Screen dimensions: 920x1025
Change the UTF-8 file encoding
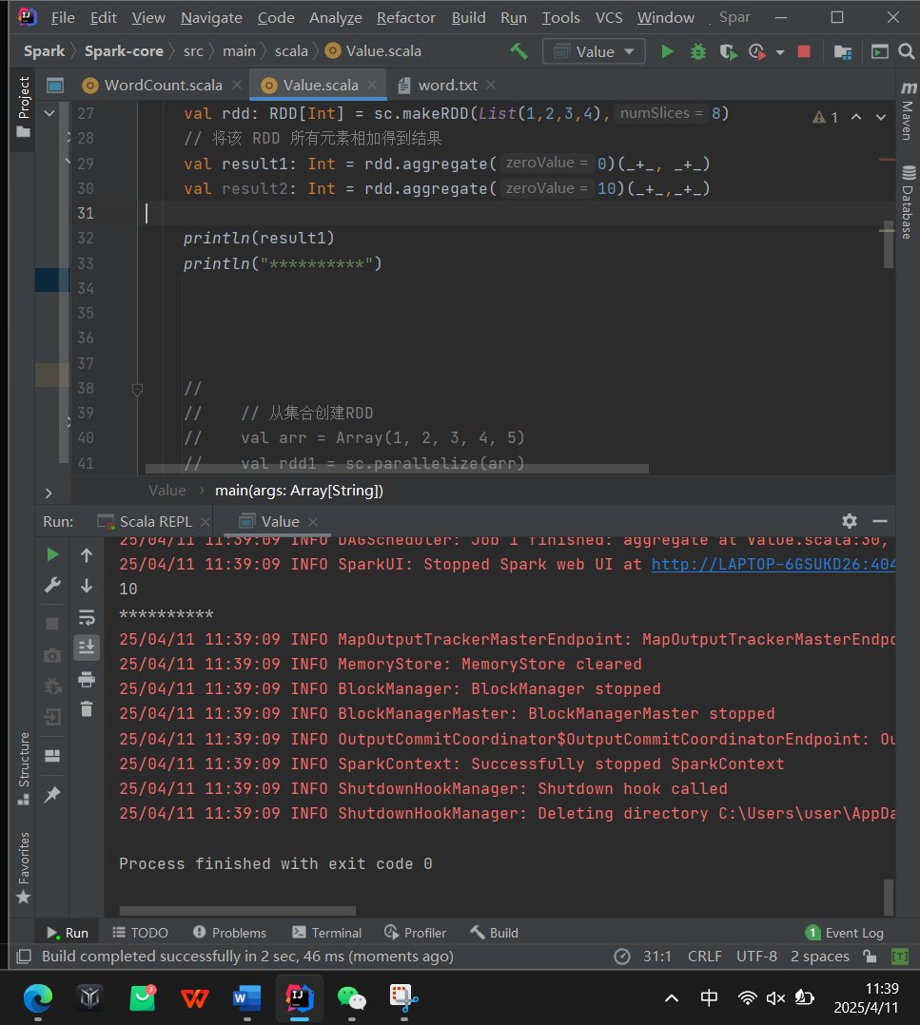tap(756, 957)
